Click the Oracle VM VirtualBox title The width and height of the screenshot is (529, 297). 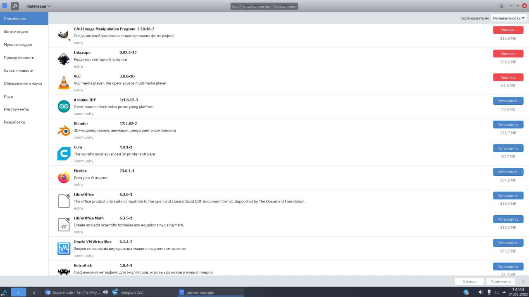93,242
